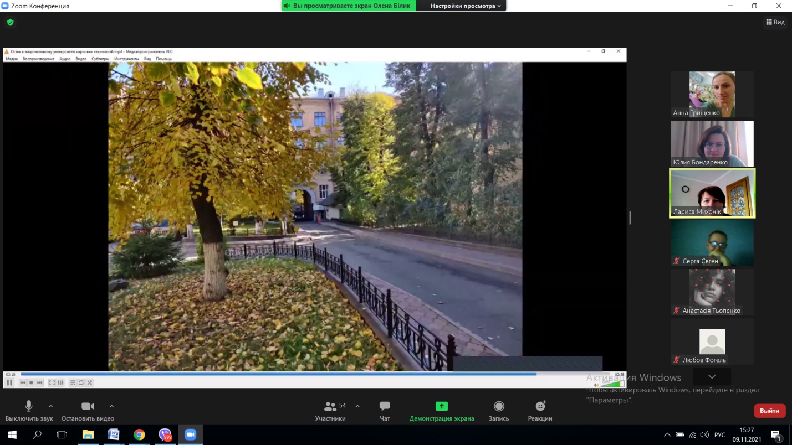Mute VLC using the speaker icon

pyautogui.click(x=596, y=384)
